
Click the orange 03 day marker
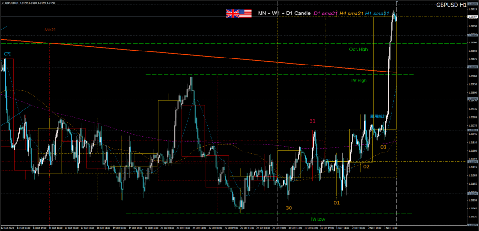point(383,147)
